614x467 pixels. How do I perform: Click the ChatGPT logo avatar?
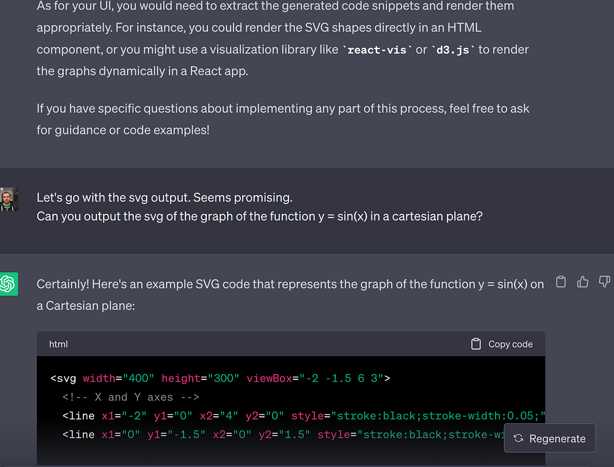[9, 284]
